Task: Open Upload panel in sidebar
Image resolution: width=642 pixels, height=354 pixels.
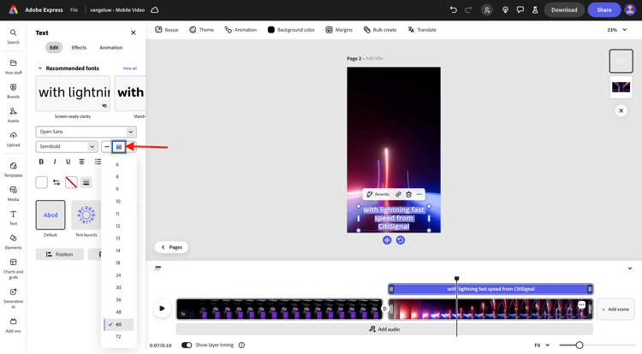Action: click(x=13, y=139)
